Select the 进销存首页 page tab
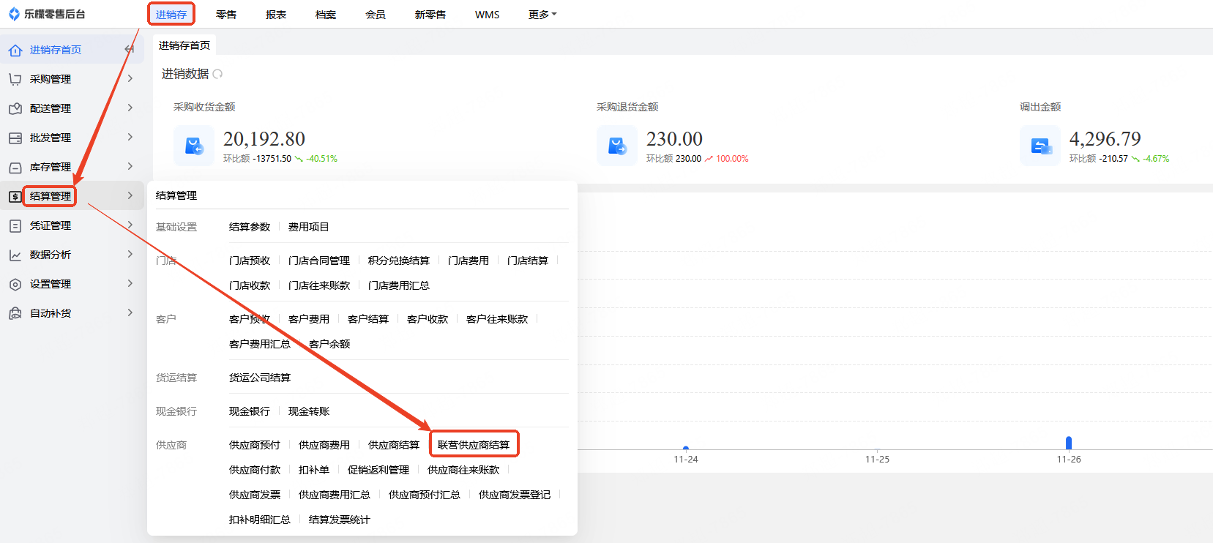 point(184,45)
